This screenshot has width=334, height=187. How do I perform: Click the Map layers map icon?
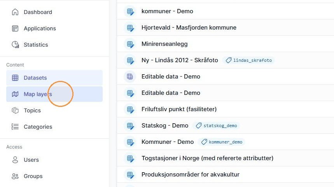pos(15,94)
